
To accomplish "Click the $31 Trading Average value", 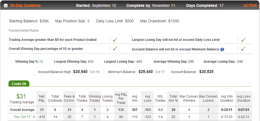I will 21,96.
